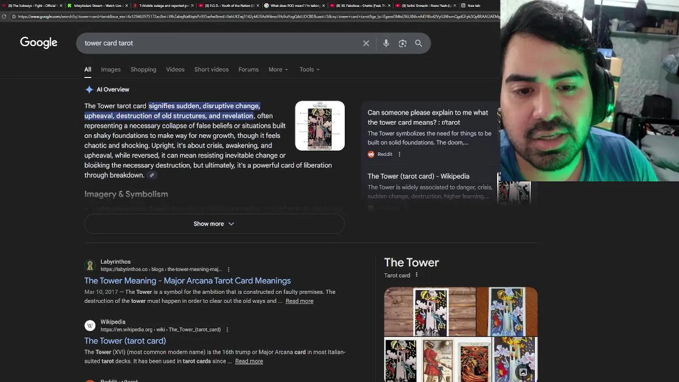Close the Subways - Fight browser tab
Screen dimensions: 679x382
61,5
